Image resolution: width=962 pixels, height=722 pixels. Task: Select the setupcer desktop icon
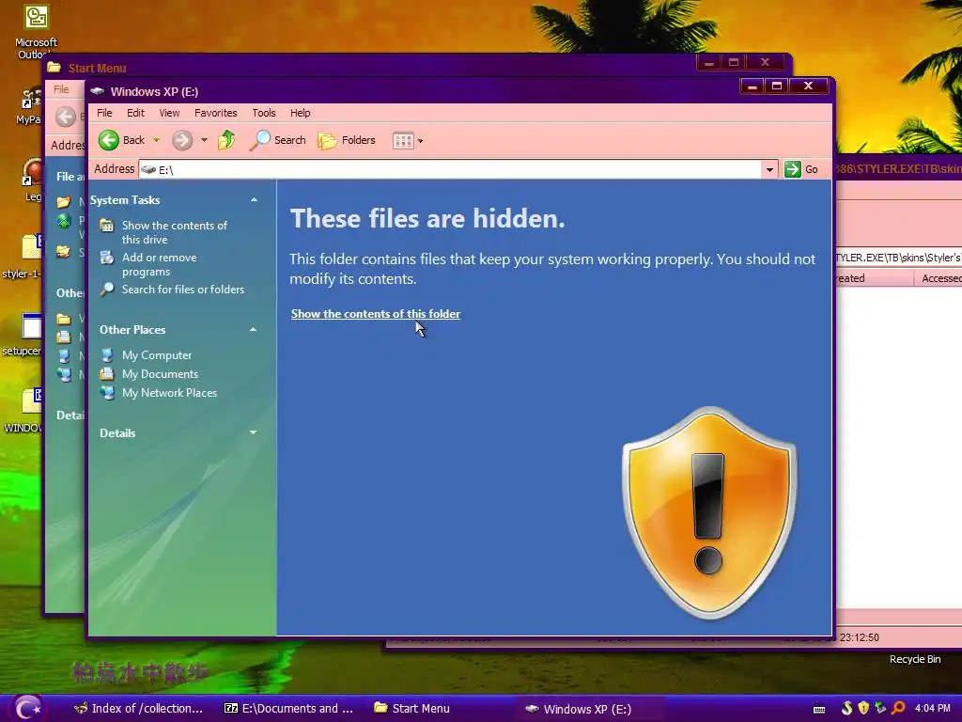click(23, 335)
